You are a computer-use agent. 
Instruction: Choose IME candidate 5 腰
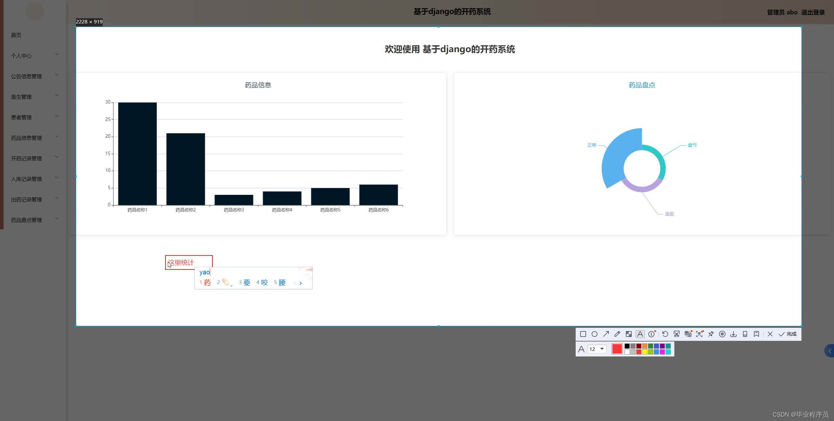280,283
